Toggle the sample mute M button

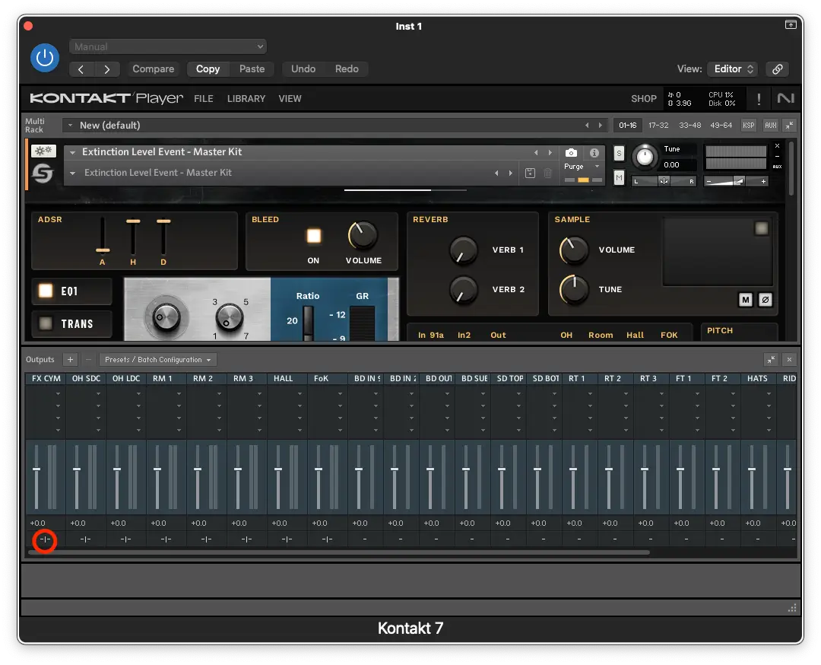click(x=746, y=299)
